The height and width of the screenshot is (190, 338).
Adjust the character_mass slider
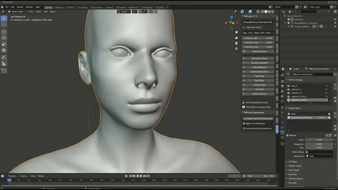pos(258,42)
